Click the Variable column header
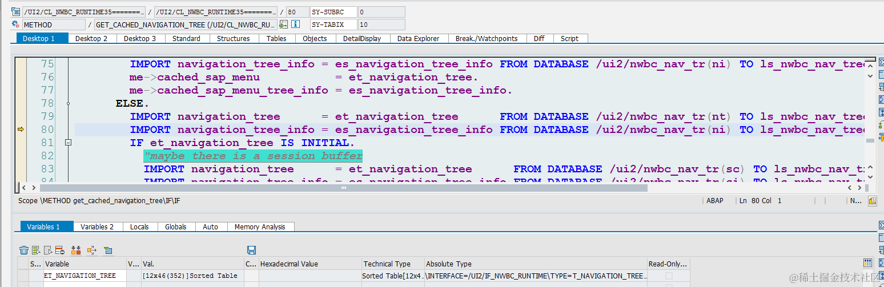 coord(85,264)
